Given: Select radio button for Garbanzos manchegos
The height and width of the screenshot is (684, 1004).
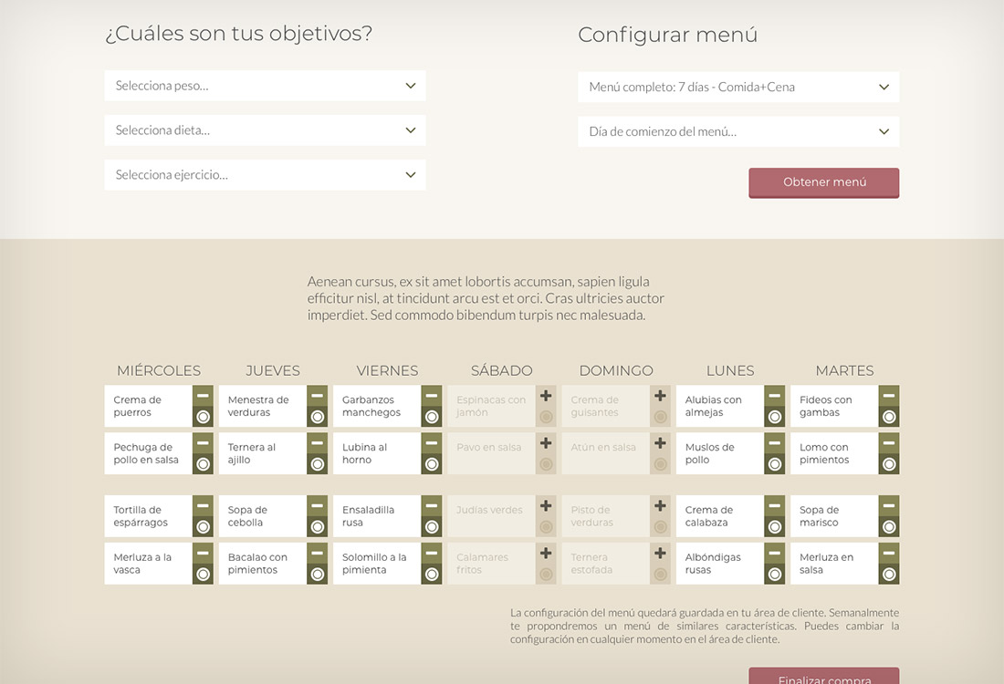Looking at the screenshot, I should tap(432, 417).
